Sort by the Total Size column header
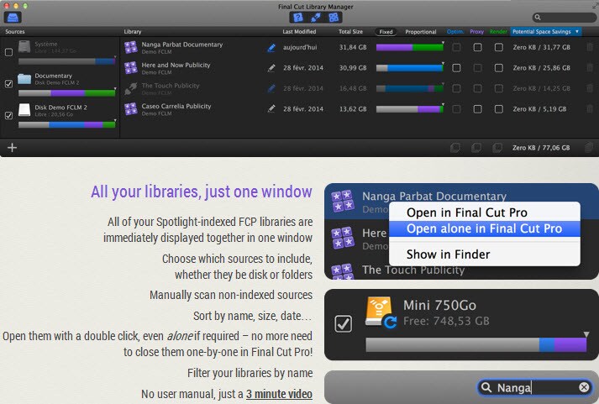Screen dimensions: 599x404 (x=350, y=32)
